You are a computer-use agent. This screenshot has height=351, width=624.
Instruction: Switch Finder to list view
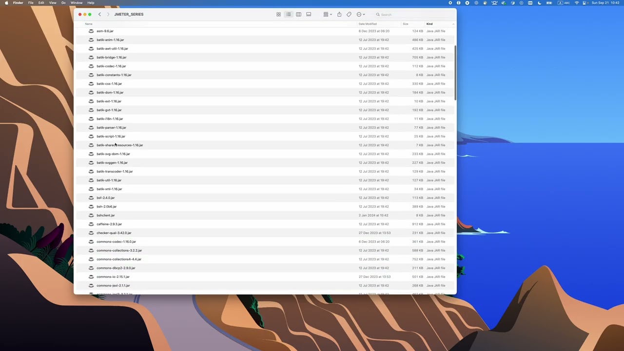click(x=289, y=15)
